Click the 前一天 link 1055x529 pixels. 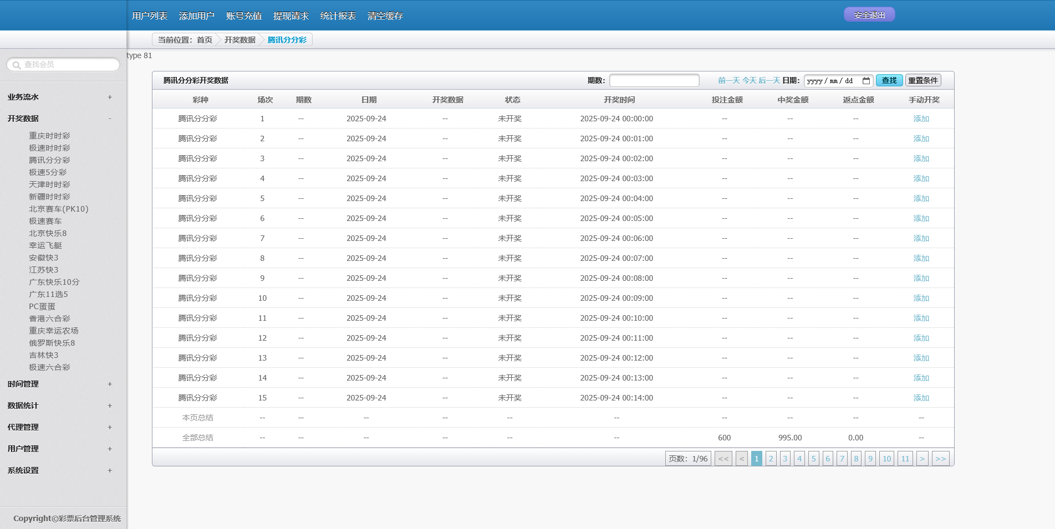pyautogui.click(x=729, y=81)
